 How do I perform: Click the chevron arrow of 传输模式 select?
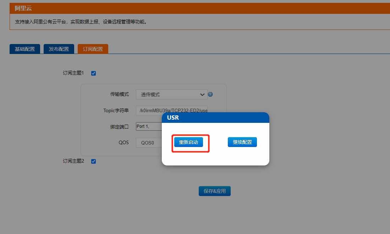coord(202,94)
